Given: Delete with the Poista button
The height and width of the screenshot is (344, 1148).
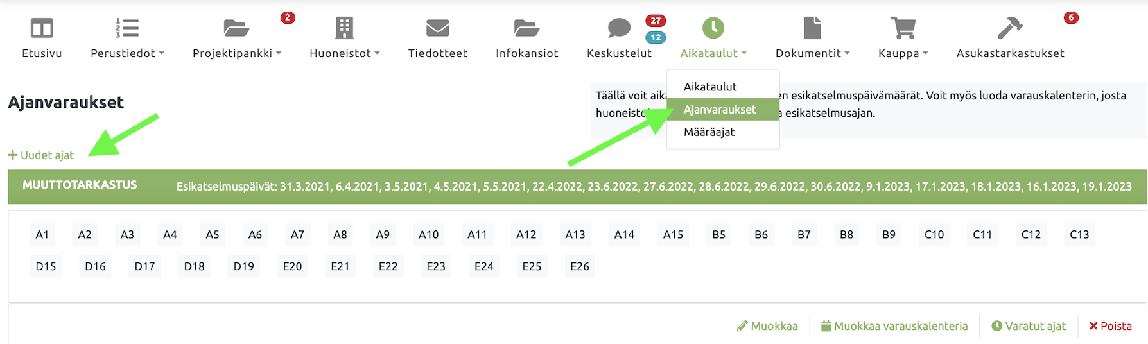Looking at the screenshot, I should tap(1110, 326).
